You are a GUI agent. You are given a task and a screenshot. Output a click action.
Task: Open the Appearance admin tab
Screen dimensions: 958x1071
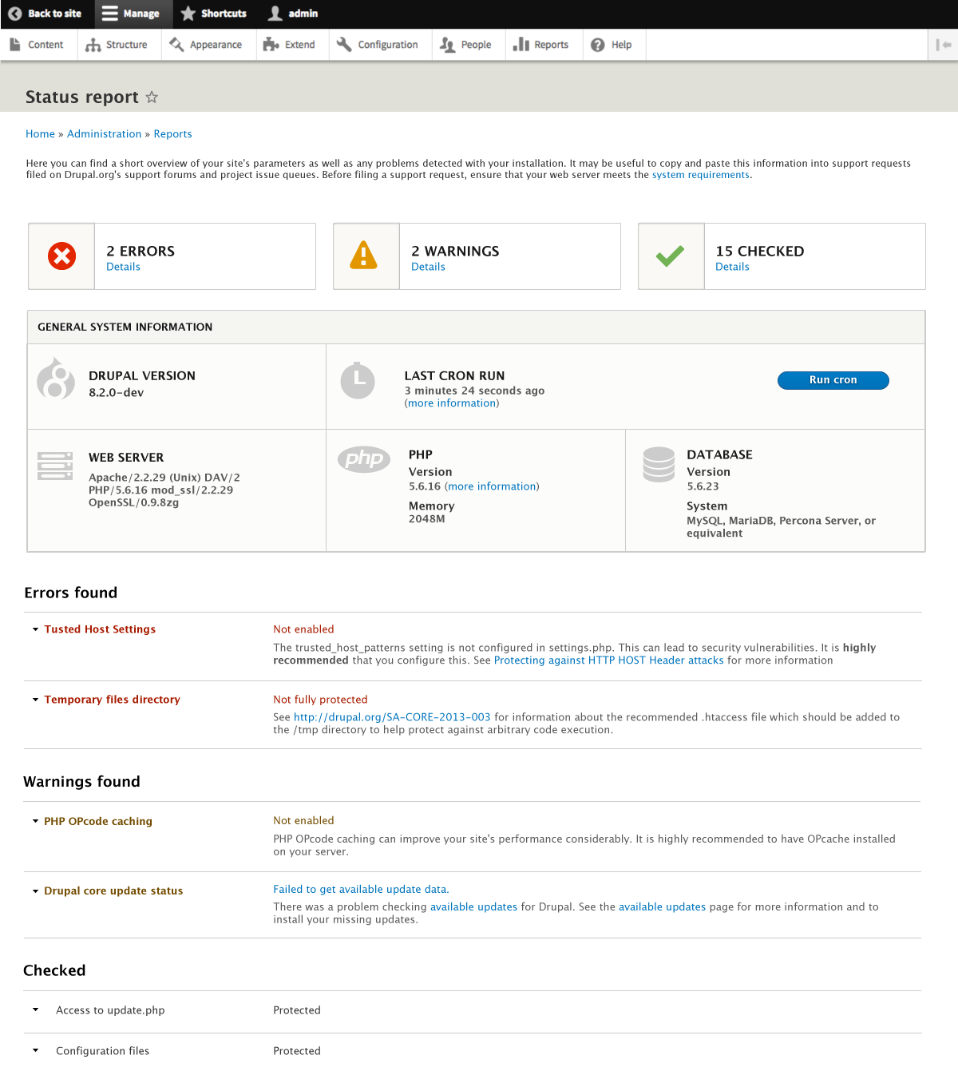[206, 45]
